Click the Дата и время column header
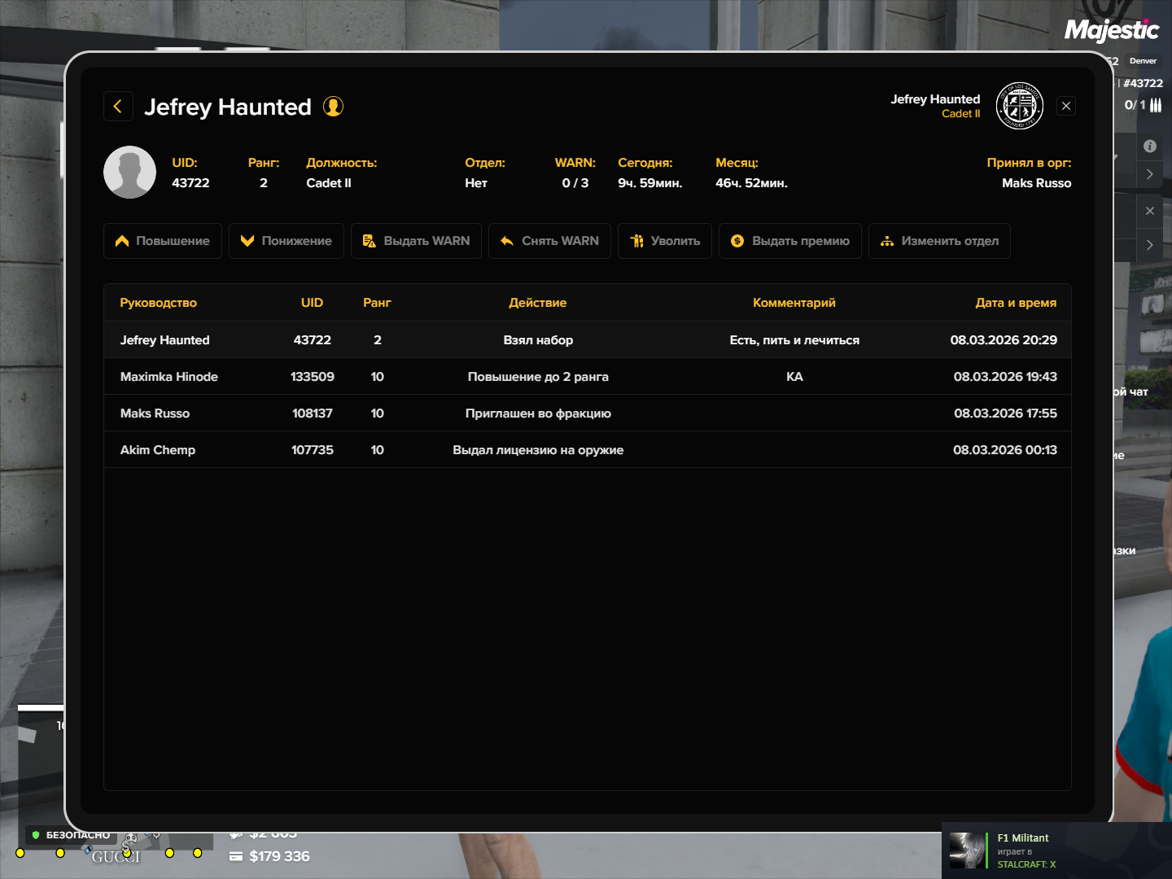Viewport: 1172px width, 879px height. click(x=1016, y=303)
